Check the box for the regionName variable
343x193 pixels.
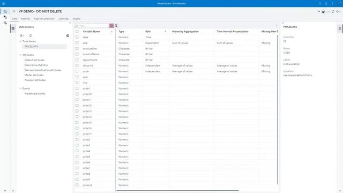tap(77, 60)
